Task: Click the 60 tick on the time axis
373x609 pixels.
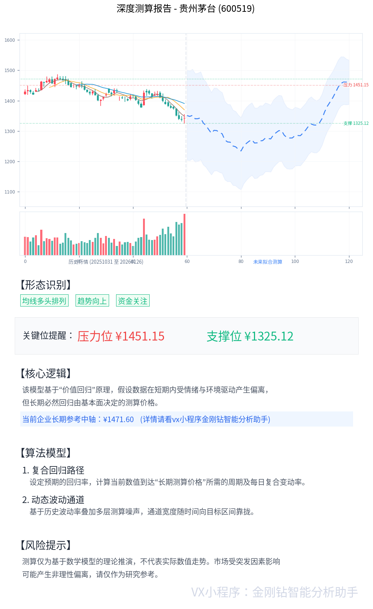Action: click(x=187, y=261)
